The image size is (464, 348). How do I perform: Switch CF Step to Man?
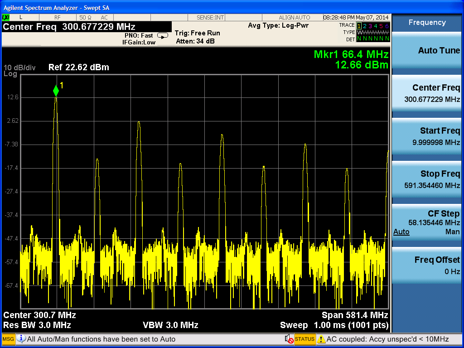[x=452, y=232]
